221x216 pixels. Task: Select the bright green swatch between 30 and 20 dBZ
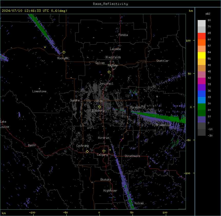click(202, 107)
